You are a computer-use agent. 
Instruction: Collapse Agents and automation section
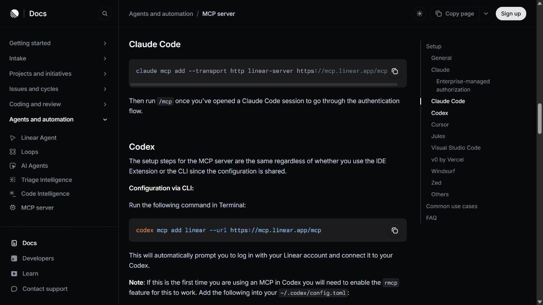click(x=58, y=120)
